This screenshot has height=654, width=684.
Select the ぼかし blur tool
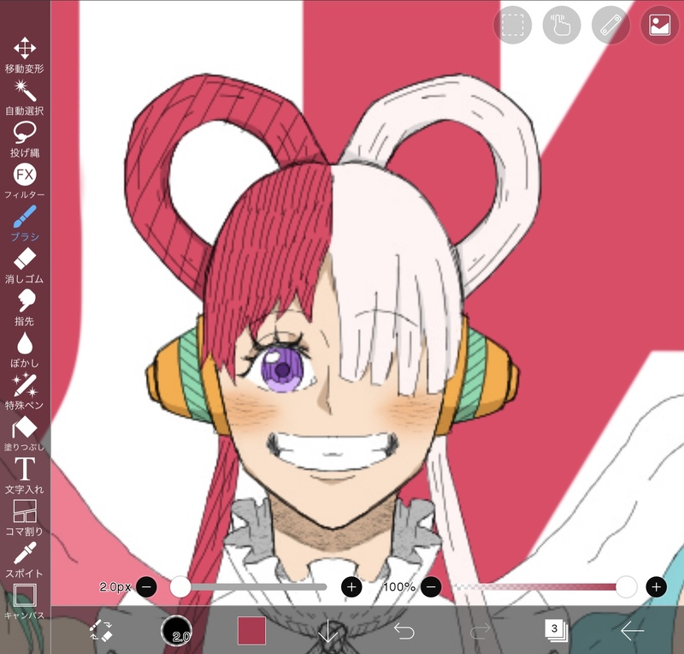point(25,349)
